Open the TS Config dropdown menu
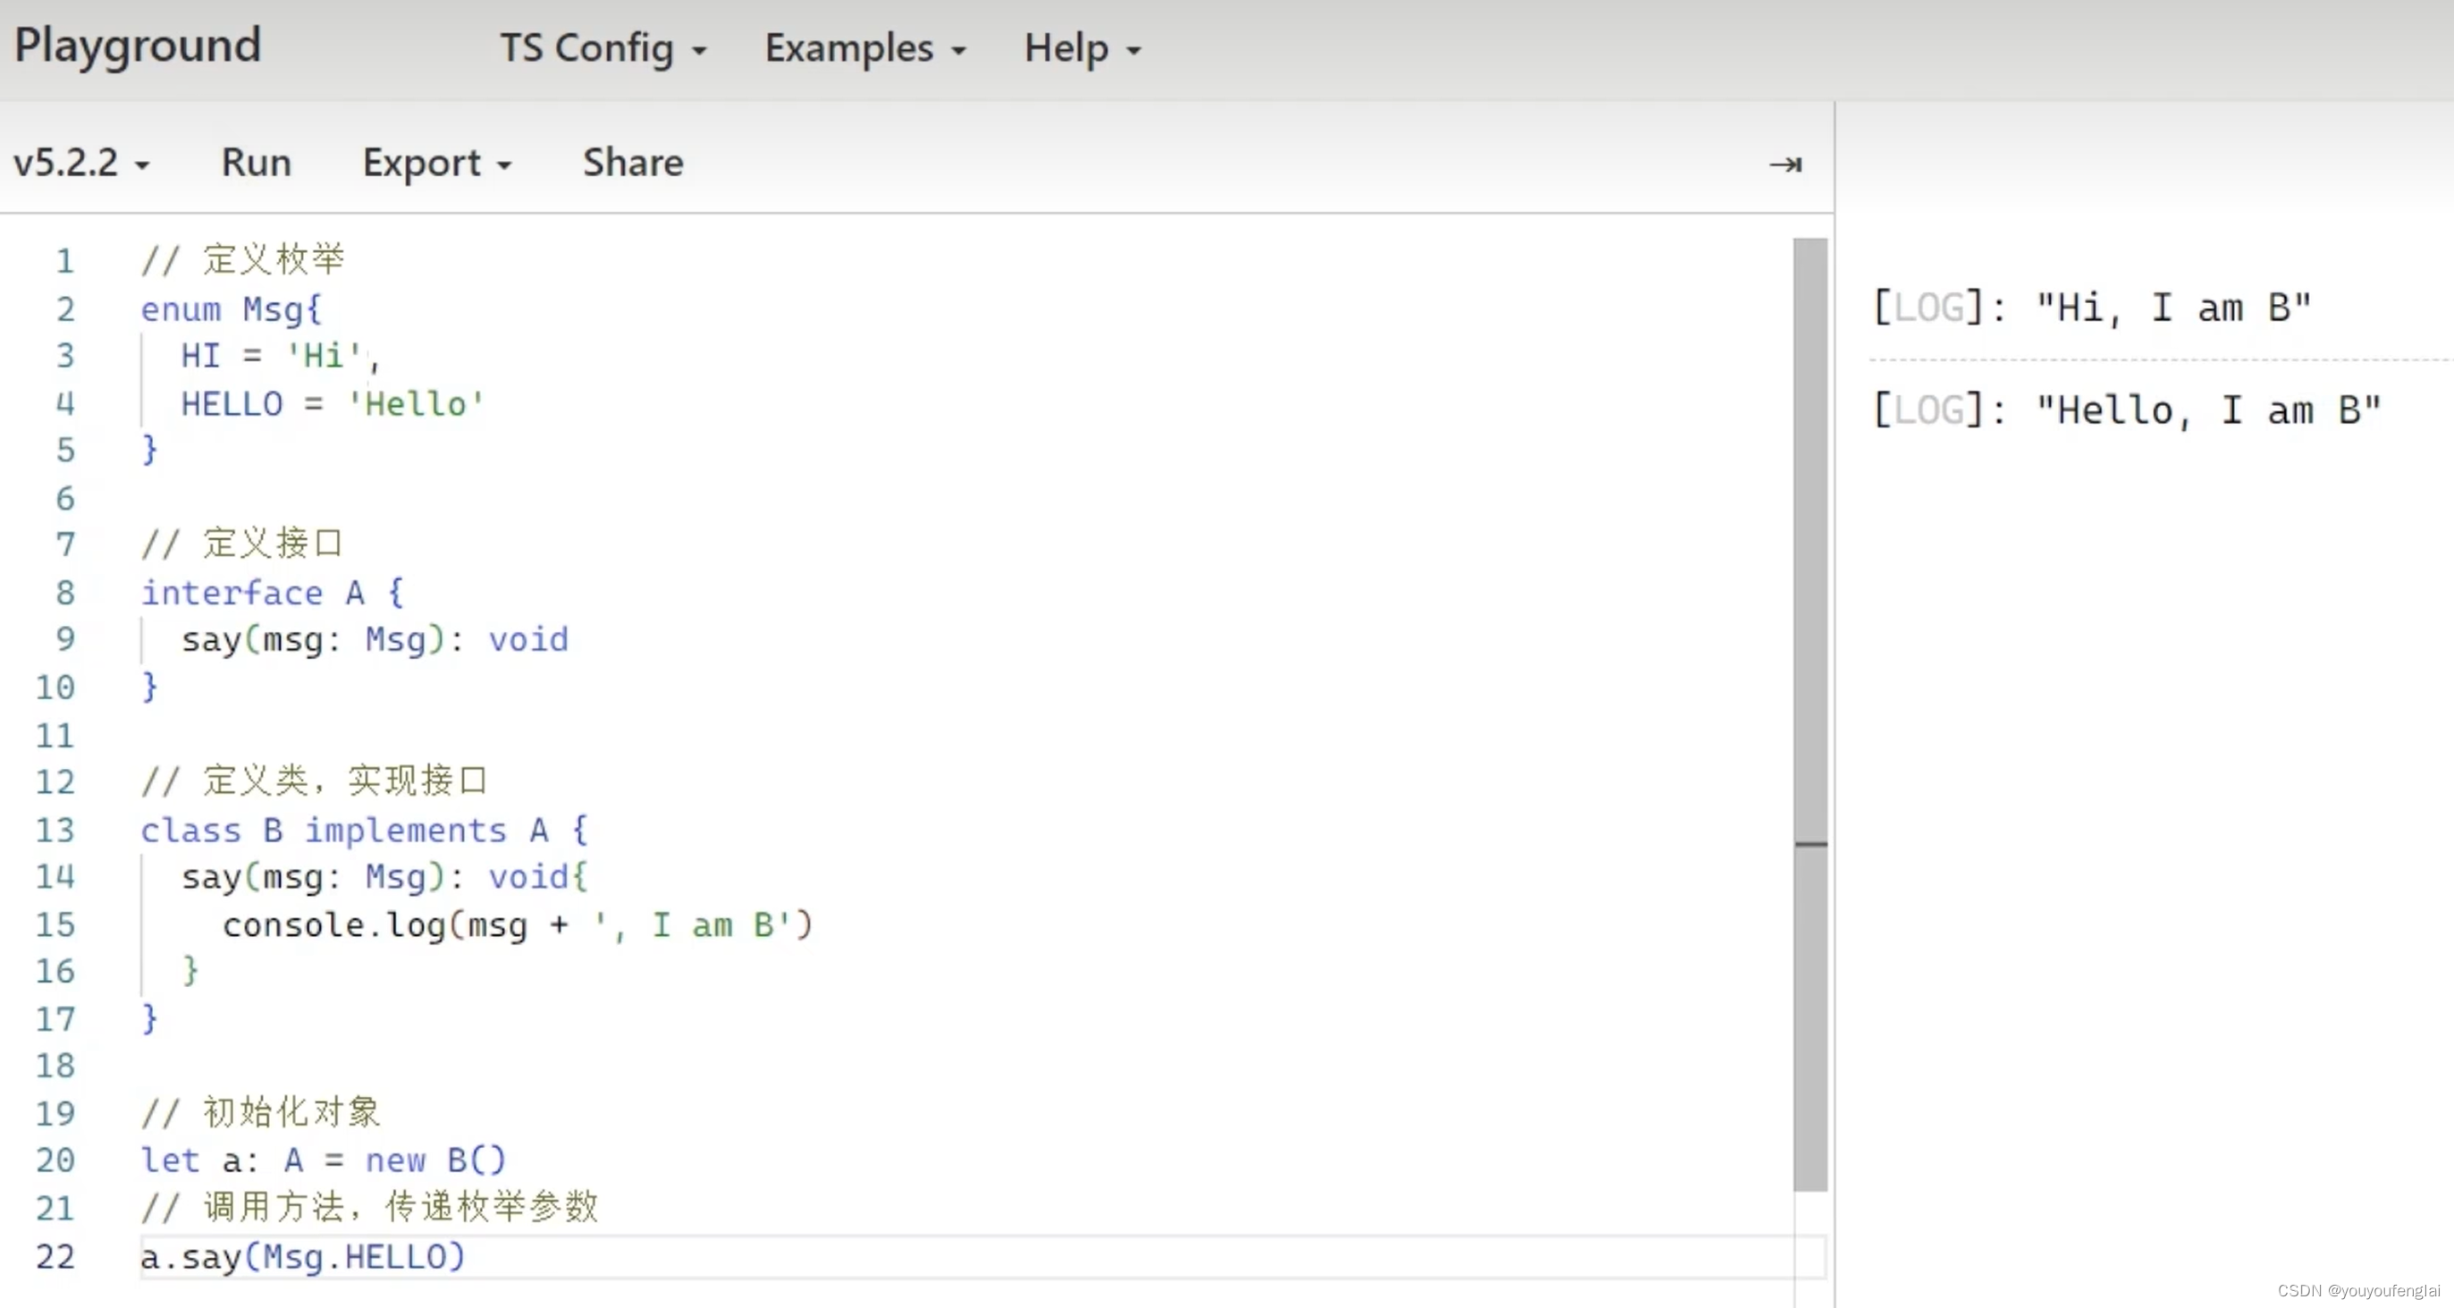 [x=603, y=47]
